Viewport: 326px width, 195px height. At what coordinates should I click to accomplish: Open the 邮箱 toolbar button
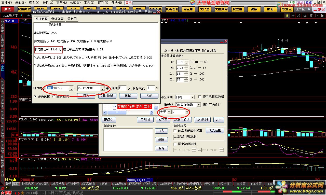(x=270, y=9)
